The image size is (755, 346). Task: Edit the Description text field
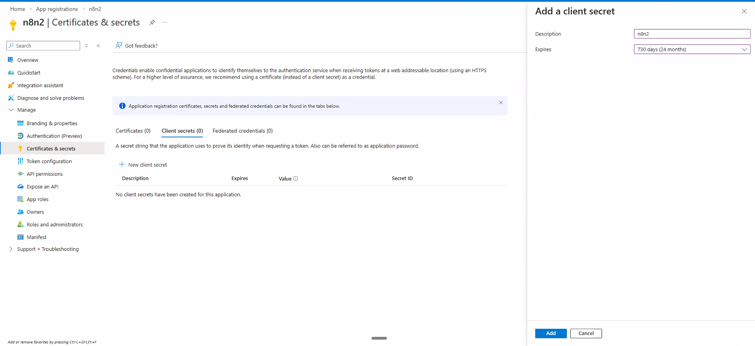click(692, 34)
